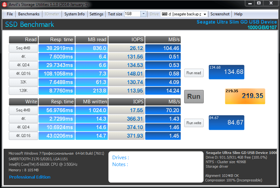280x188 pixels.
Task: Expand the Drive selection dropdown arrow
Action: click(x=205, y=14)
